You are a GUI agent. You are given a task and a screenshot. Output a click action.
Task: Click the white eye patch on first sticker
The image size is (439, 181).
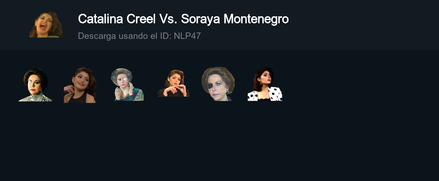(30, 83)
